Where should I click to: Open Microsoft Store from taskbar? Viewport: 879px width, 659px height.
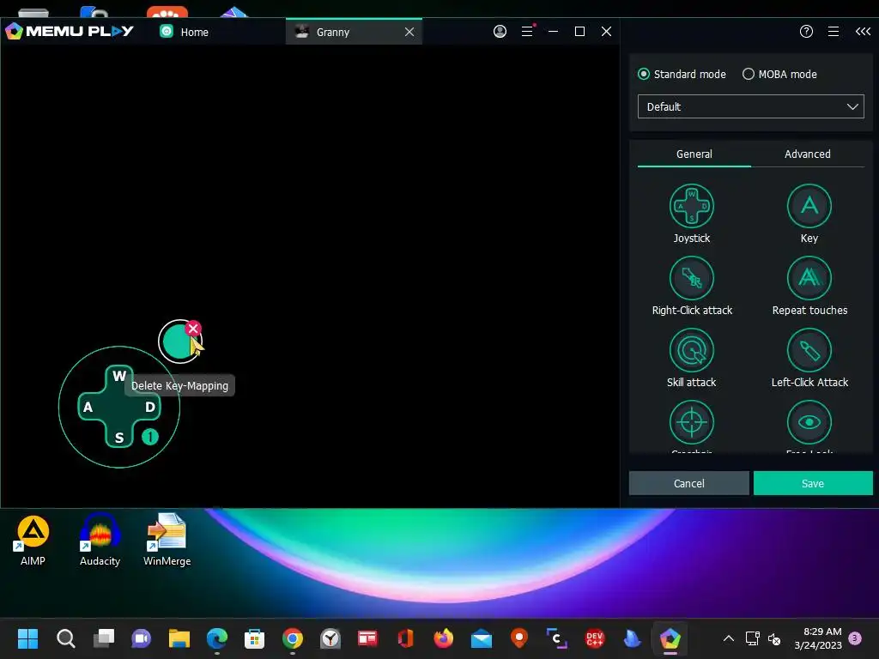254,638
